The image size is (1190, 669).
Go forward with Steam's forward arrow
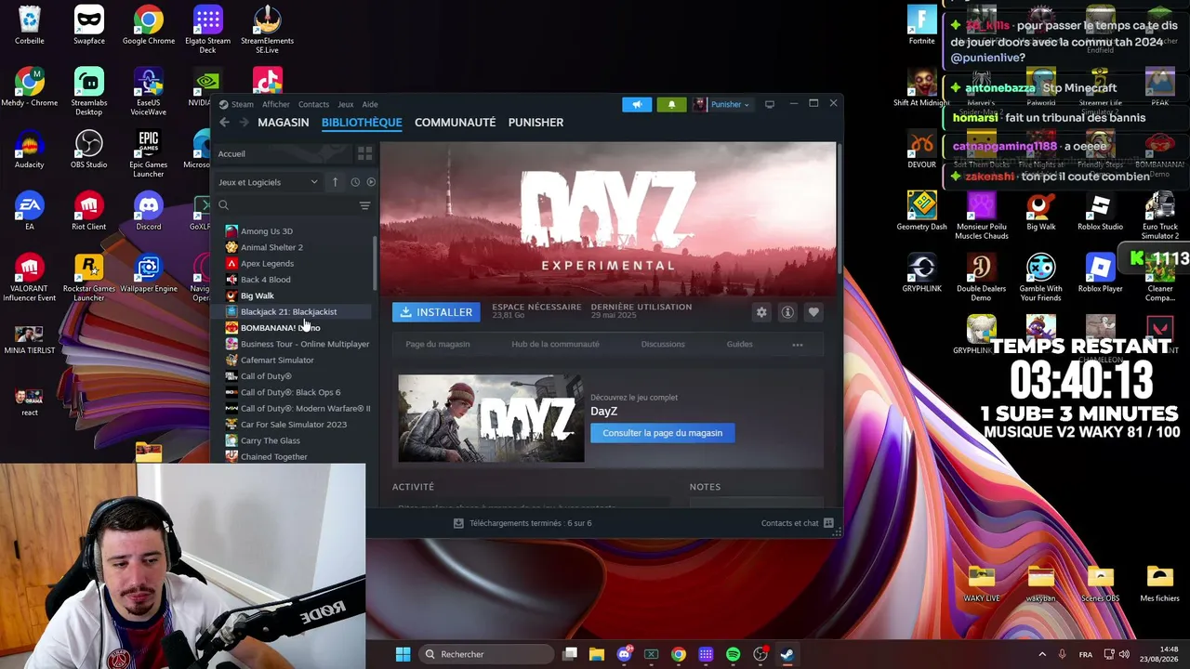tap(245, 123)
